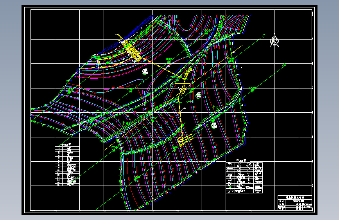Click the borehole label "1708"

(114, 148)
